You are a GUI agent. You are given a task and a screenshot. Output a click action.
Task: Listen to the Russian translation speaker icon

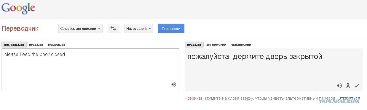point(339,86)
